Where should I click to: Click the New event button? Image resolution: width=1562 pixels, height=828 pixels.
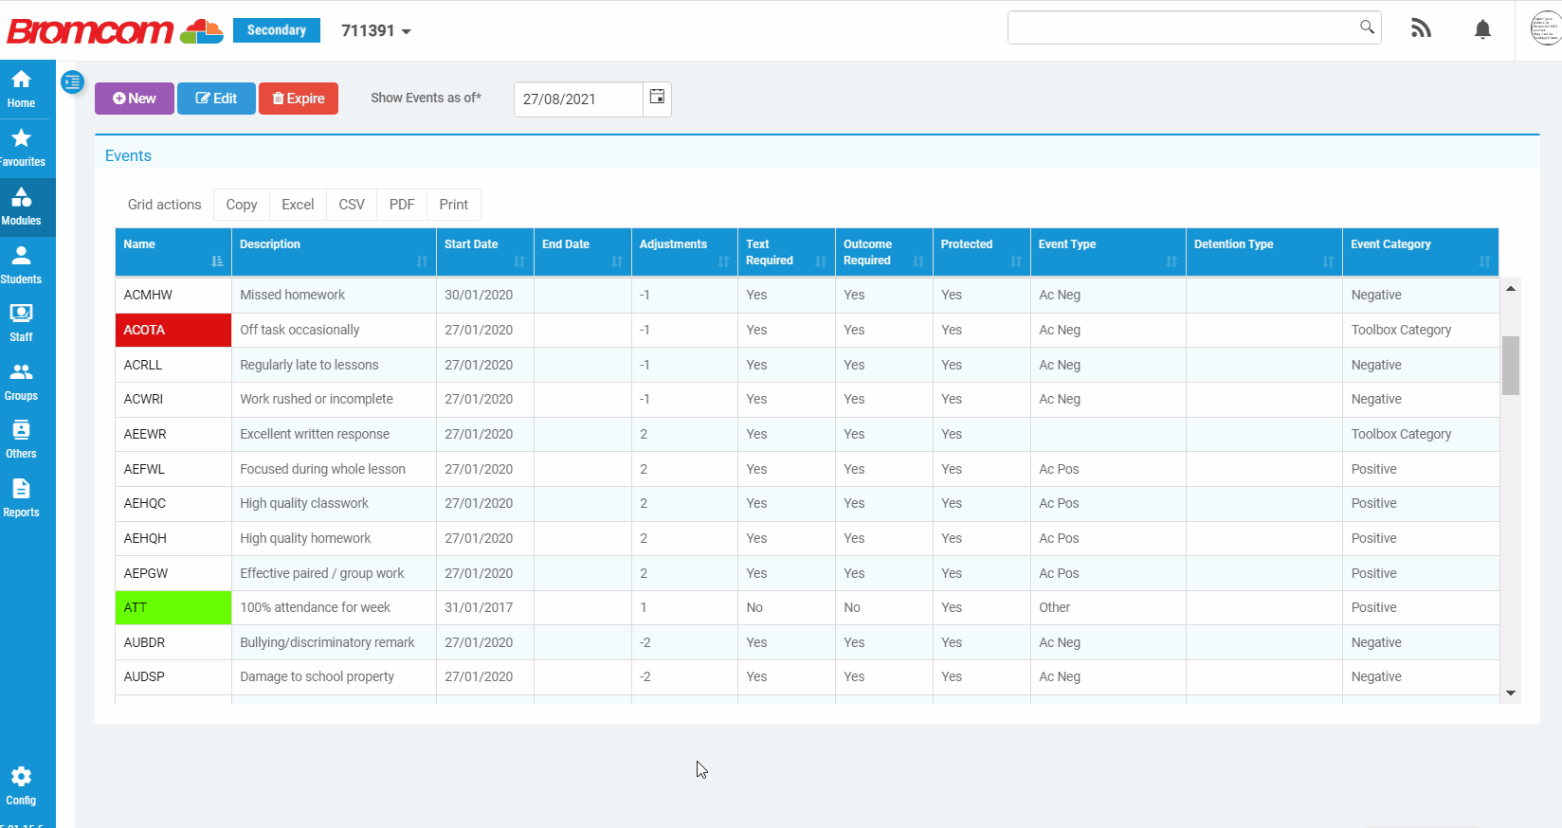[135, 99]
